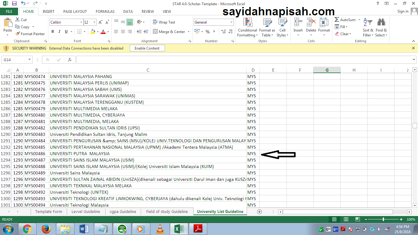418x235 pixels.
Task: Click the Save icon in quick access toolbar
Action: (x=14, y=4)
